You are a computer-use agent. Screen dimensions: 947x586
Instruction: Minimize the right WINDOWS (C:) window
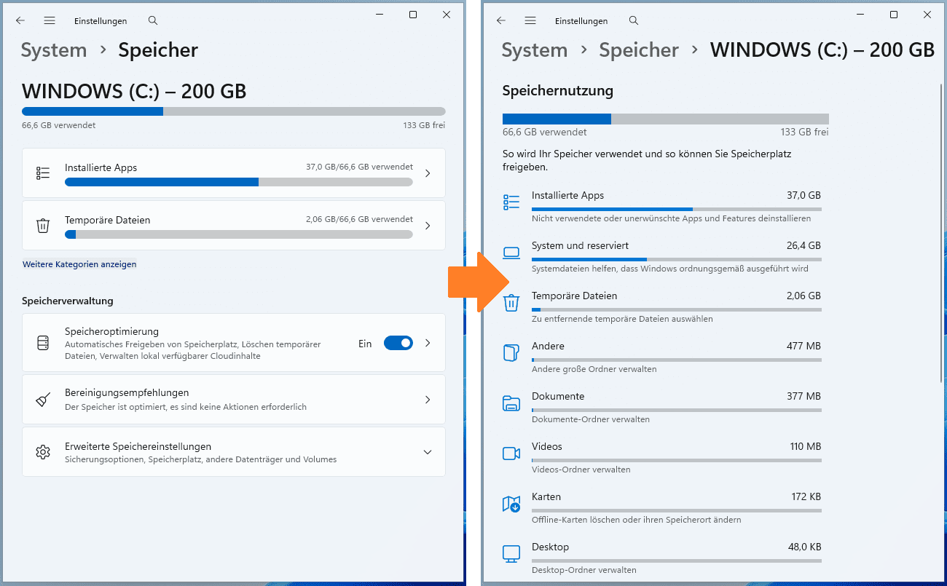coord(860,15)
